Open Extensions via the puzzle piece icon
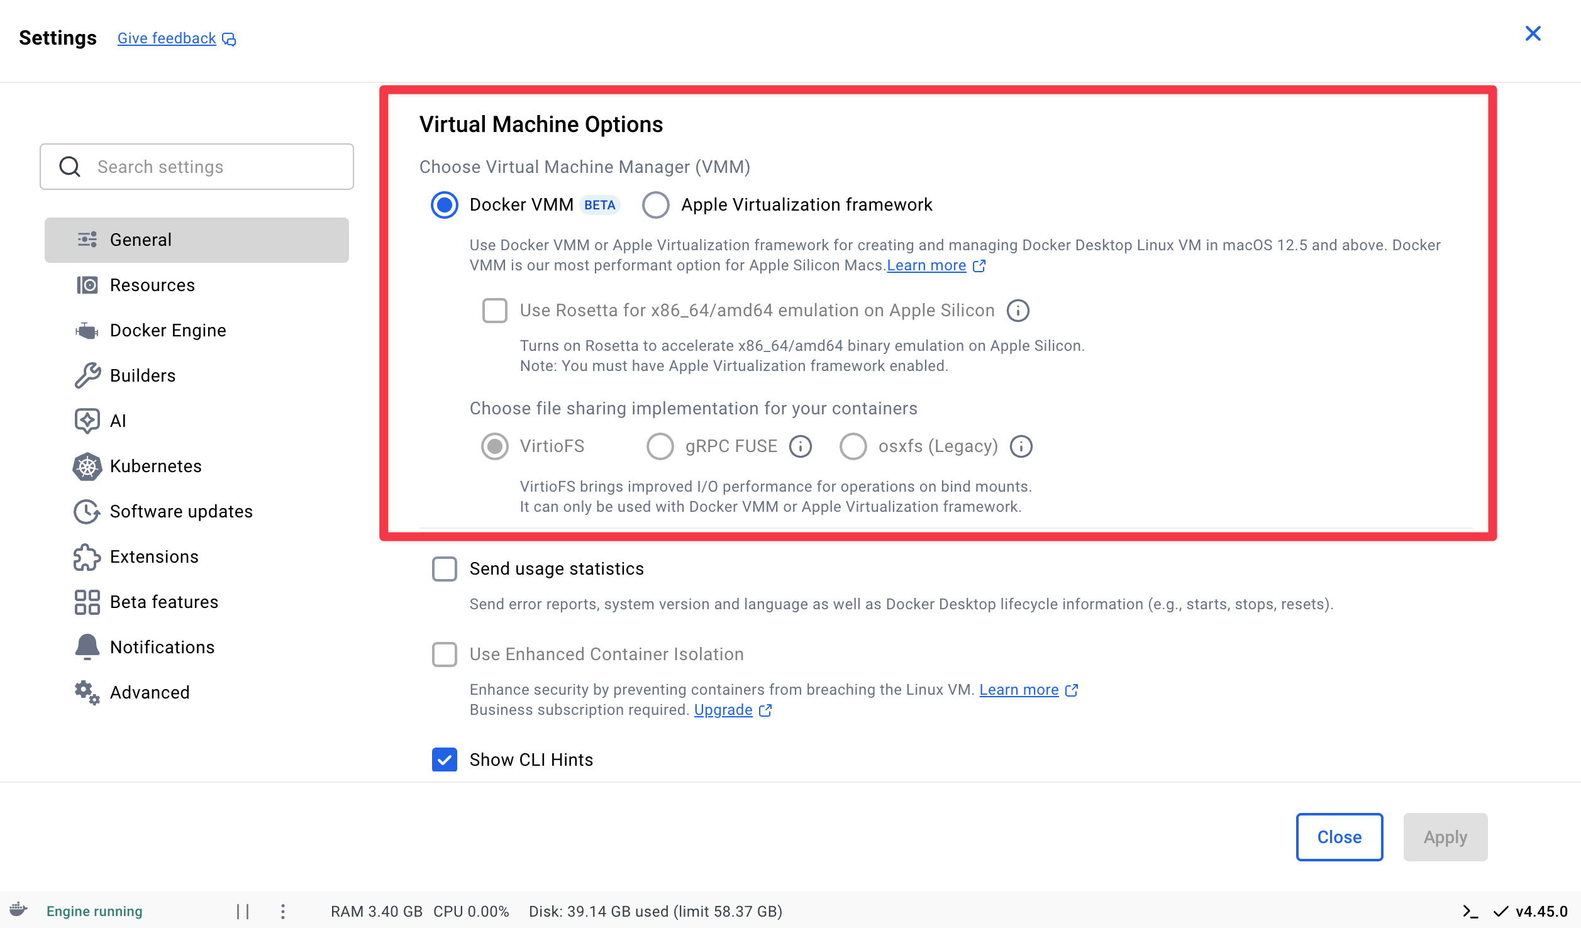1581x928 pixels. (x=87, y=556)
